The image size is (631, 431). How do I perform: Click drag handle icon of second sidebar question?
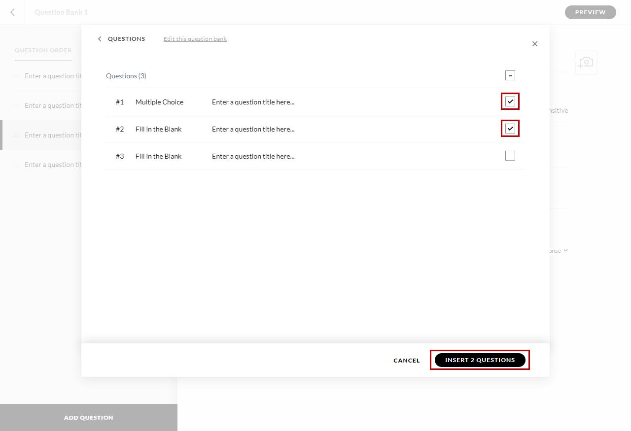17,105
